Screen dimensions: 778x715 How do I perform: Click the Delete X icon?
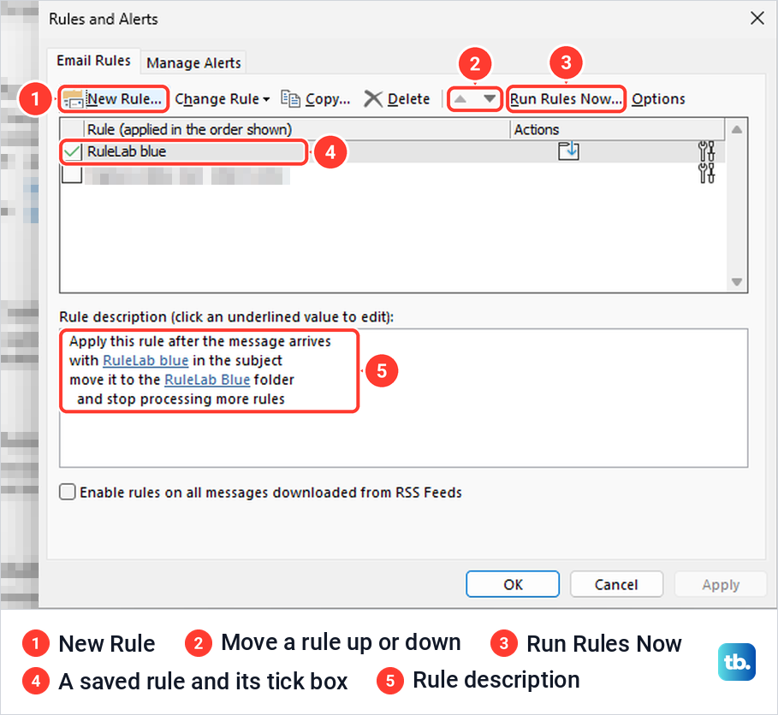pos(373,98)
